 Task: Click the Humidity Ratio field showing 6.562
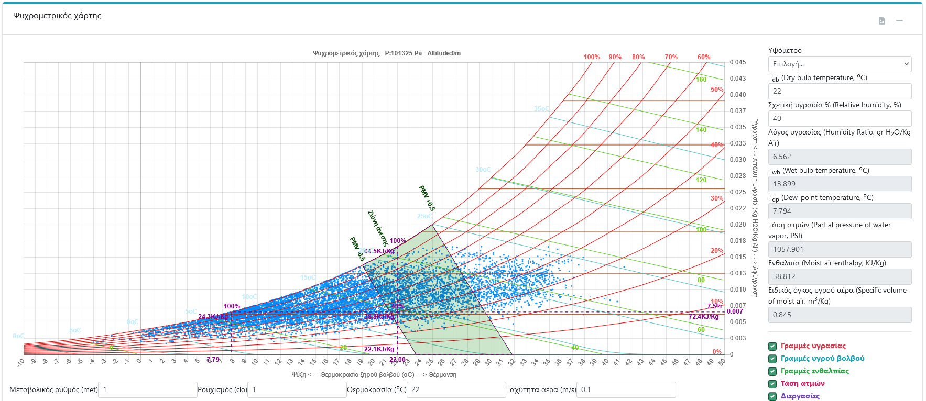[840, 157]
